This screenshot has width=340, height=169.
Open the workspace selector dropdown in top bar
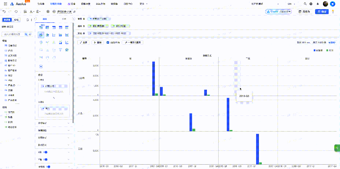tap(265, 4)
